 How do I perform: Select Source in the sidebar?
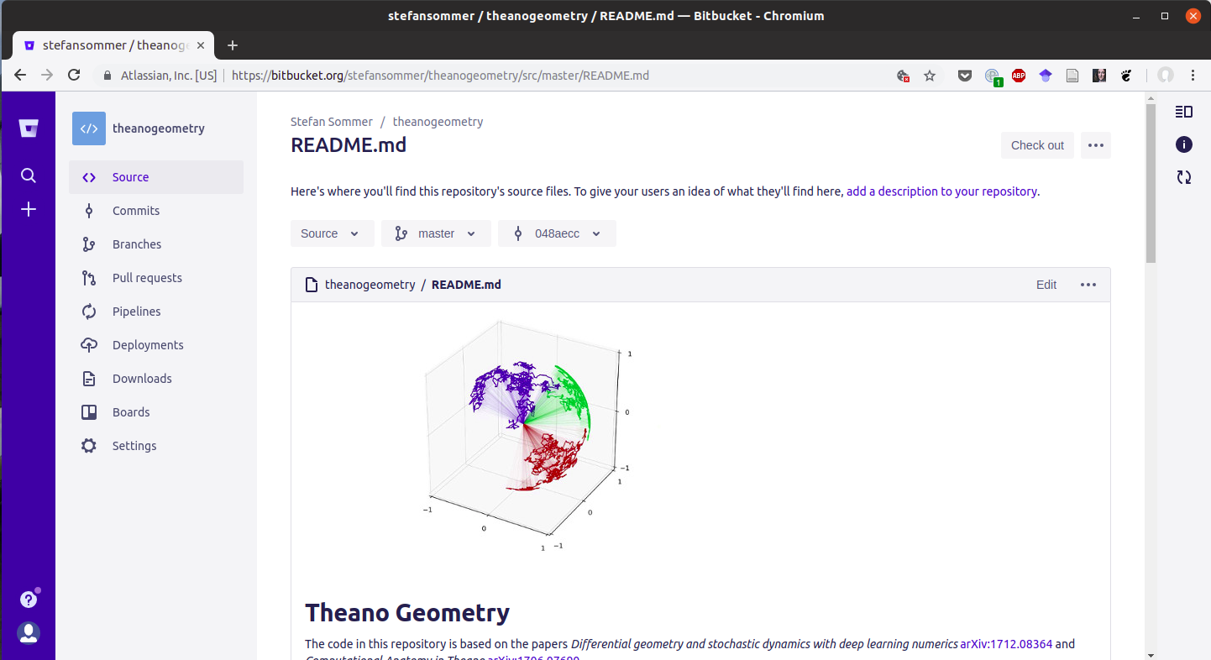coord(156,177)
